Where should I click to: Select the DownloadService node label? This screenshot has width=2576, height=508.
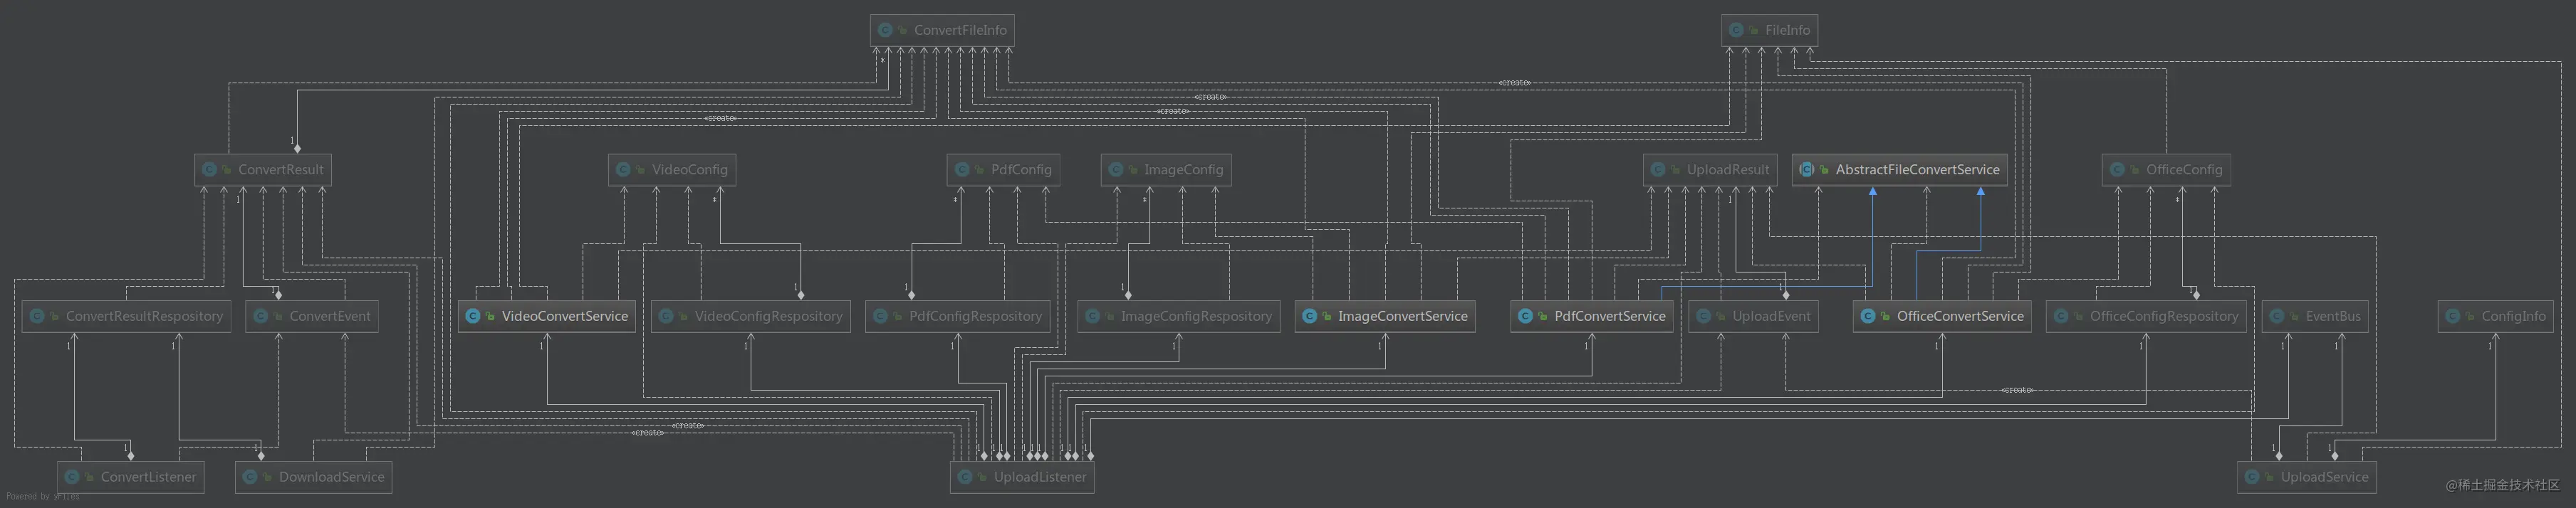click(331, 477)
